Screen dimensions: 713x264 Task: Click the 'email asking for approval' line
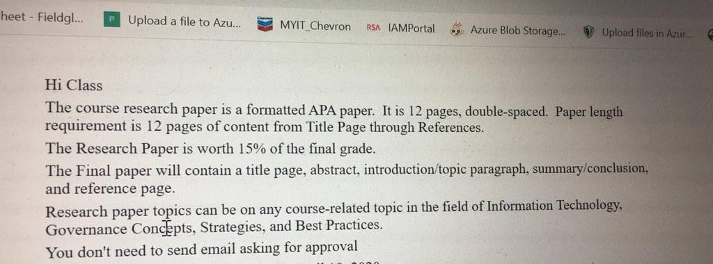[x=202, y=249]
